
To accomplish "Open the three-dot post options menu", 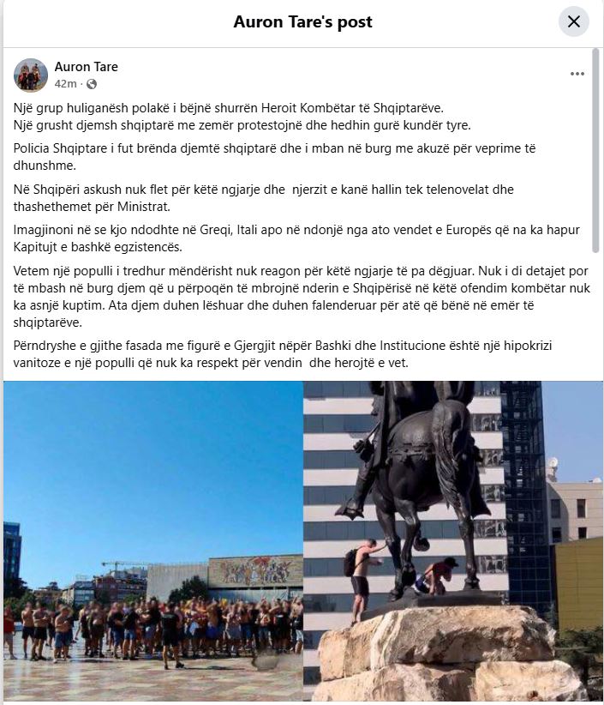I will 577,74.
